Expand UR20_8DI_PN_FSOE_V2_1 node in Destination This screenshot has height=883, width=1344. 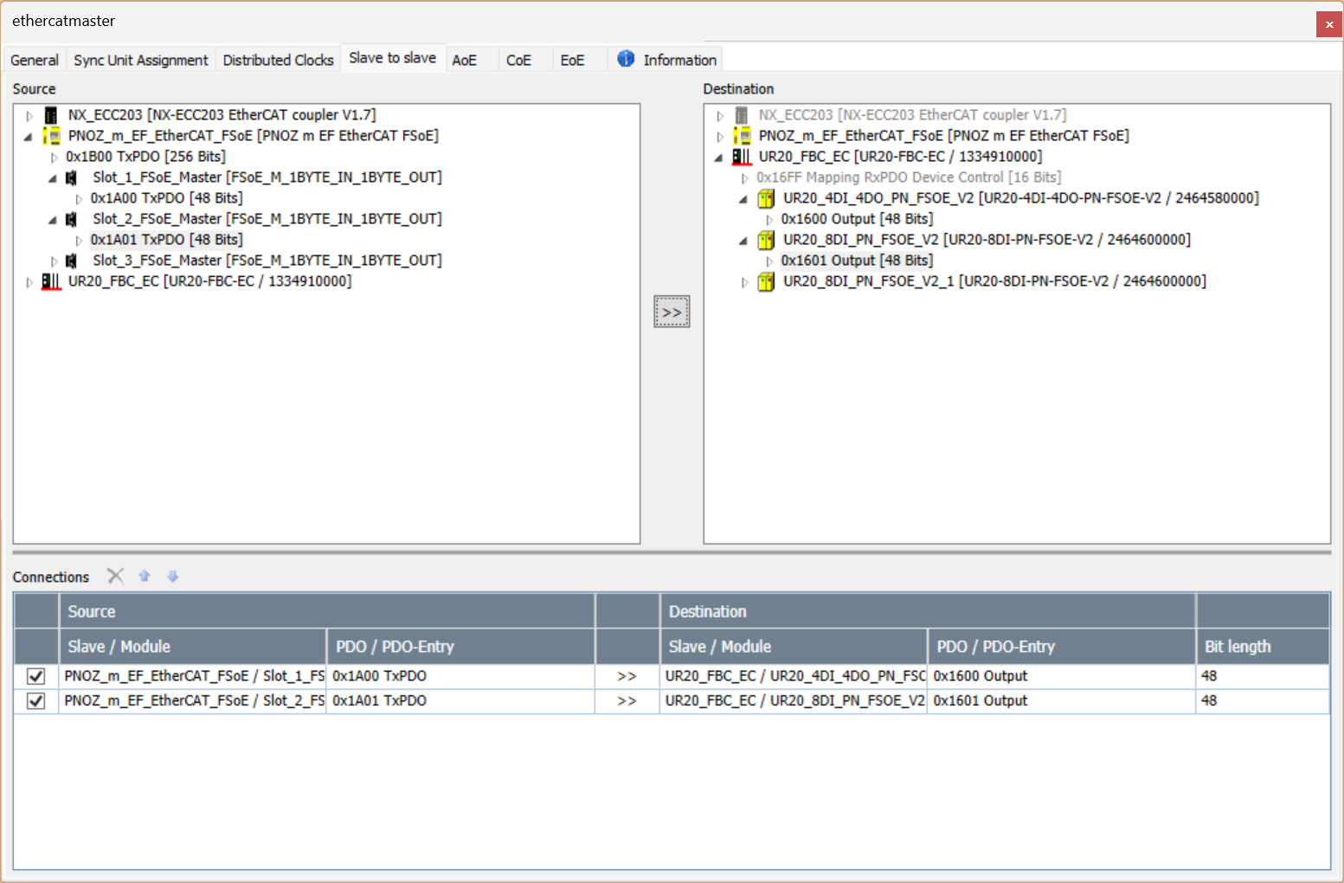point(744,282)
